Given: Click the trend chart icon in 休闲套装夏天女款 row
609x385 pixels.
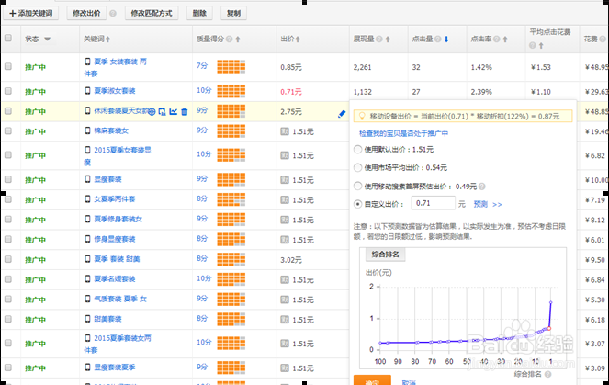Looking at the screenshot, I should click(174, 112).
